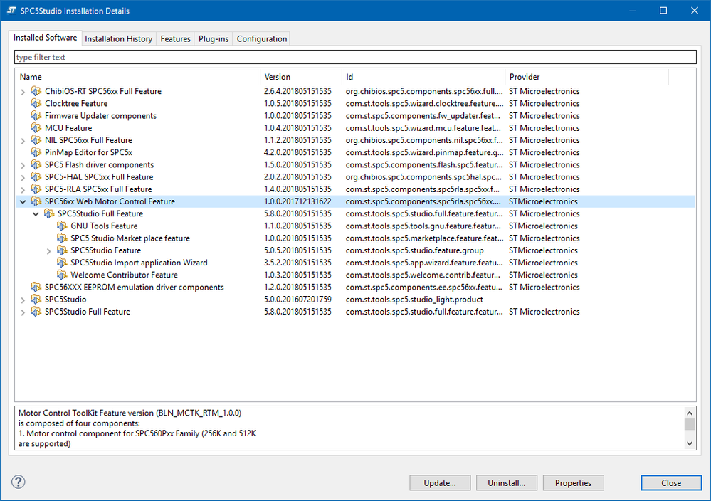Click the ChibiOS-RT SPC56xx Full Feature icon
This screenshot has height=501, width=711.
click(x=36, y=91)
